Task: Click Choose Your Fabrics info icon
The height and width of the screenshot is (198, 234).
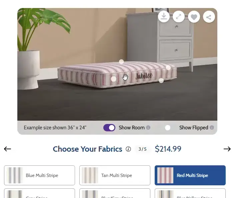Action: coord(128,149)
